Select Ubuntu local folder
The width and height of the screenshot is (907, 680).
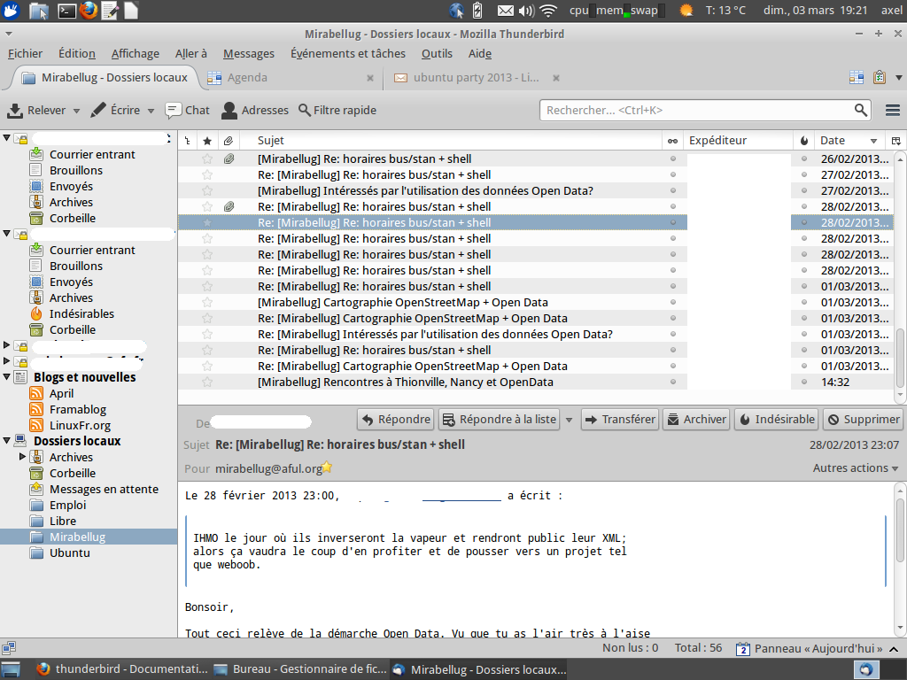click(69, 552)
